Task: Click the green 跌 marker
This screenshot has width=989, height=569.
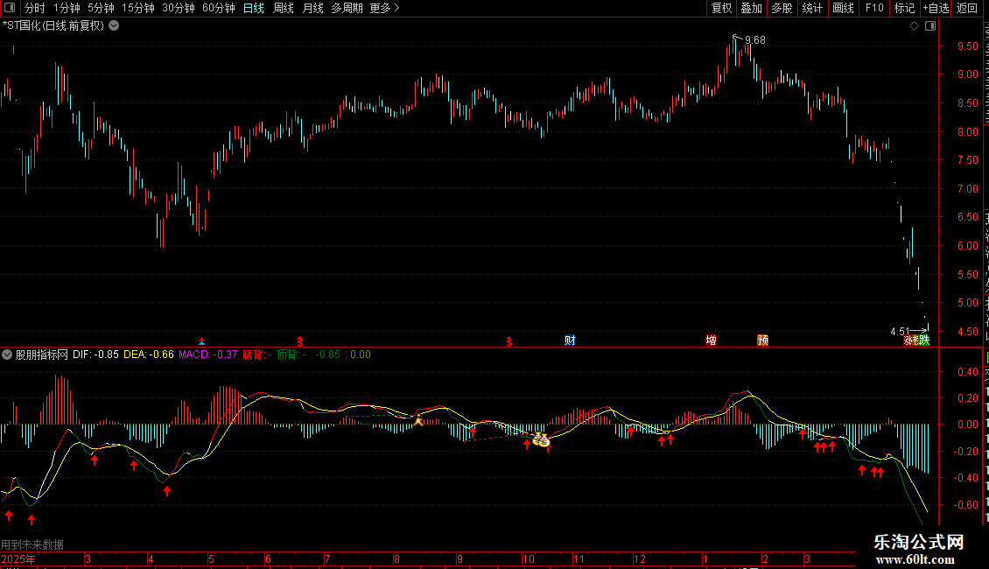Action: tap(924, 341)
